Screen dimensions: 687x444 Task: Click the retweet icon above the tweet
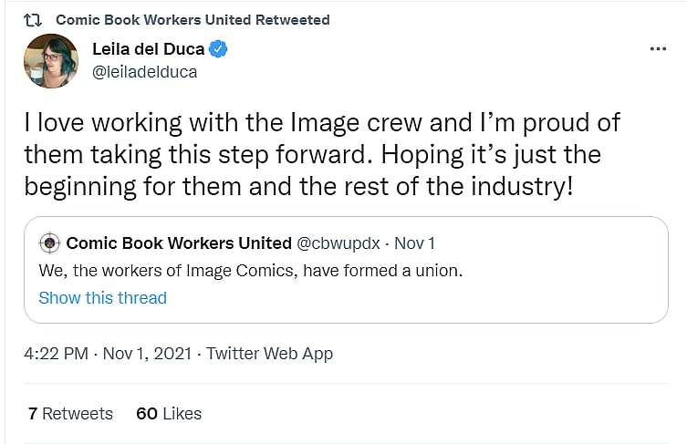33,19
